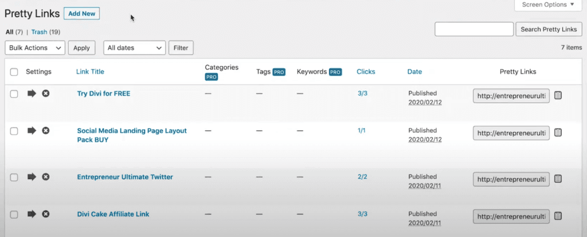Check the box for Social Media Landing Page Layout Pack
587x237 pixels.
click(14, 131)
